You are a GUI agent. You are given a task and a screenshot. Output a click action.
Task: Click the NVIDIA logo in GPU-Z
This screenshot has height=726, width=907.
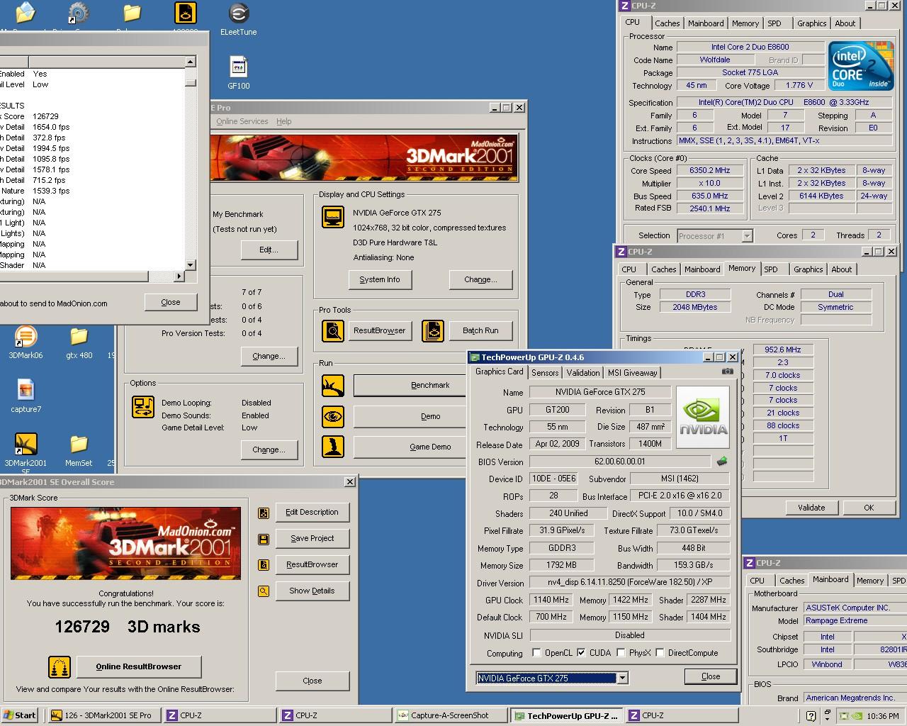pos(704,417)
